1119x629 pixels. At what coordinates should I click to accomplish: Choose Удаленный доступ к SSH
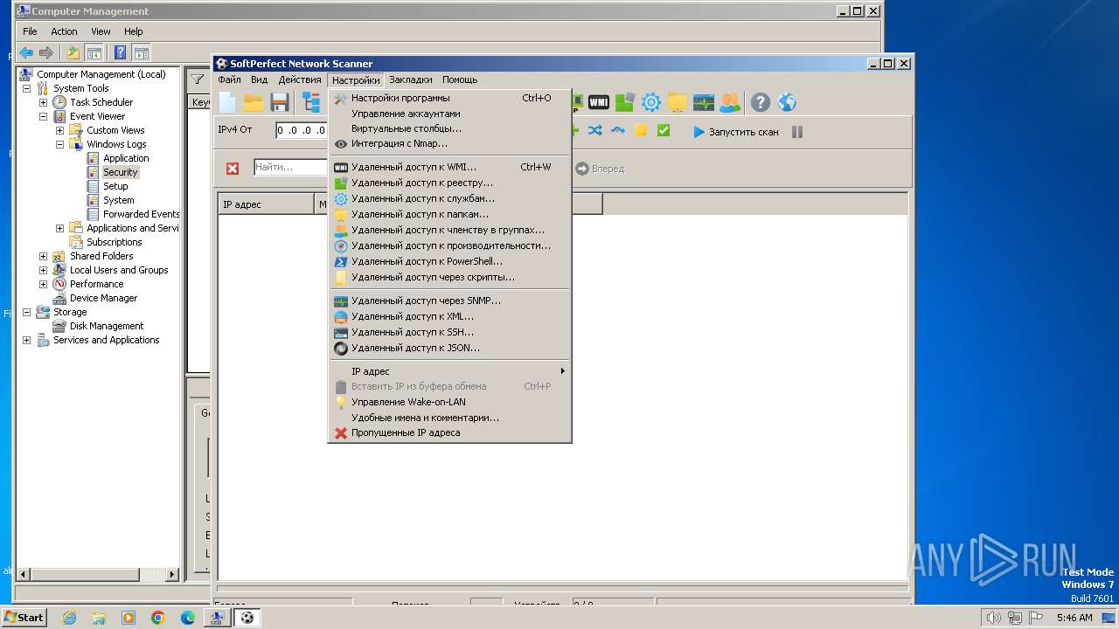point(449,332)
